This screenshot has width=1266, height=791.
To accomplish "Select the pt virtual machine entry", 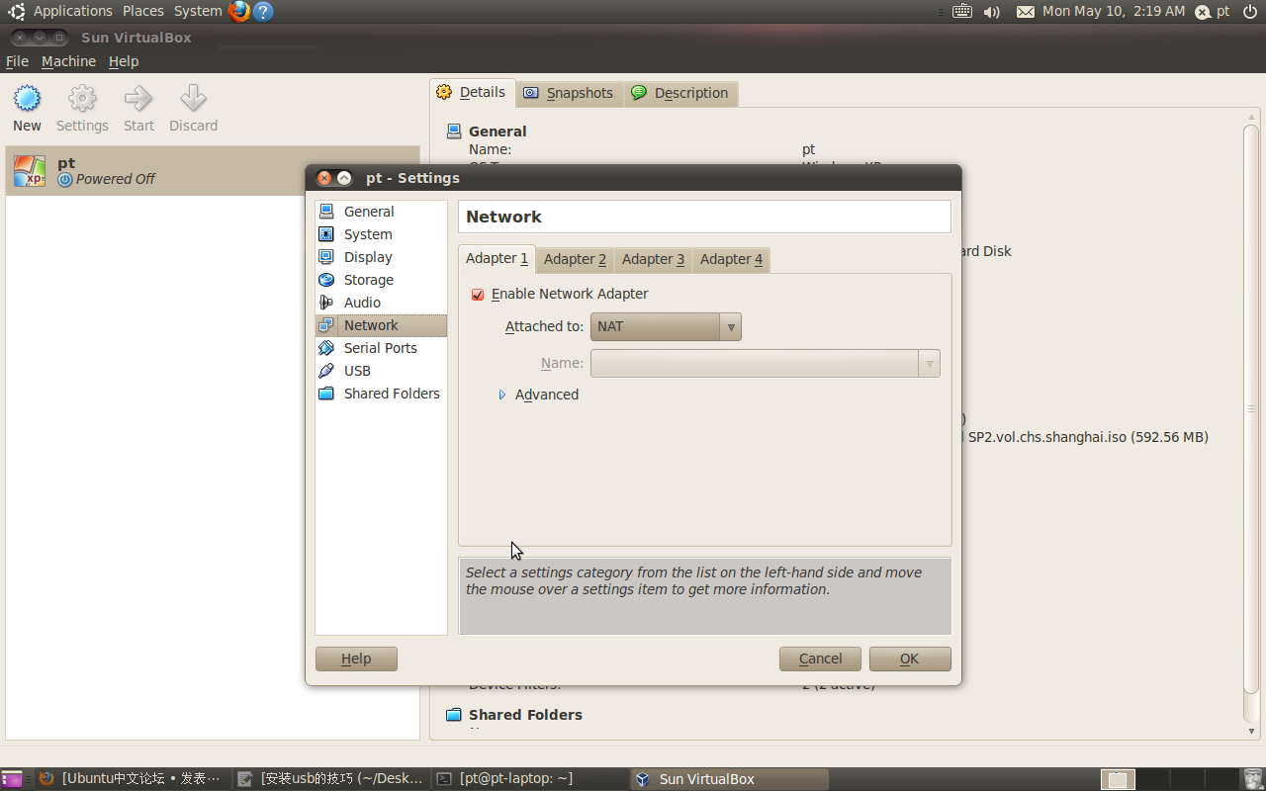I will [x=213, y=171].
